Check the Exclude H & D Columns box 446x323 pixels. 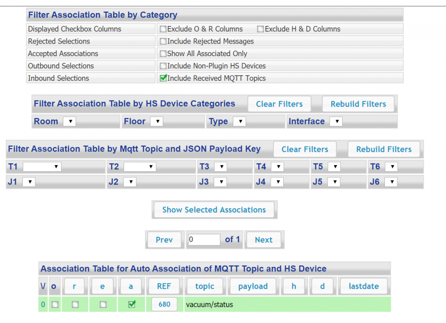(x=260, y=29)
